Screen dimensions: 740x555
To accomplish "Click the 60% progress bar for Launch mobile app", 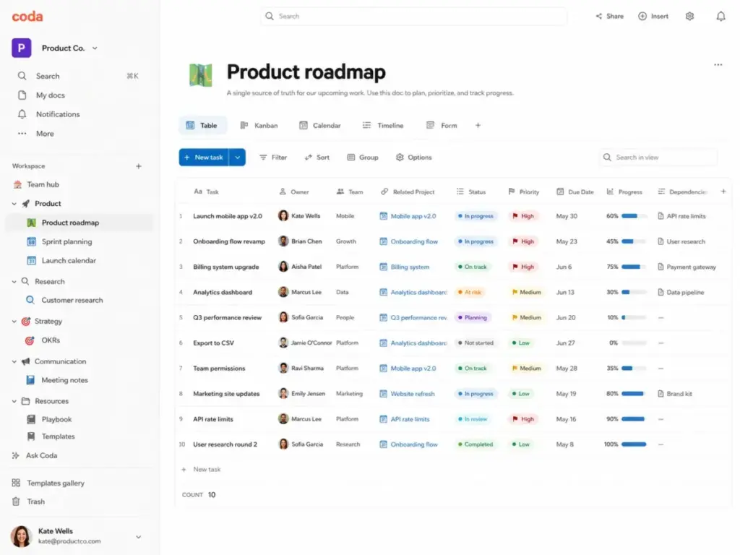I will point(633,216).
